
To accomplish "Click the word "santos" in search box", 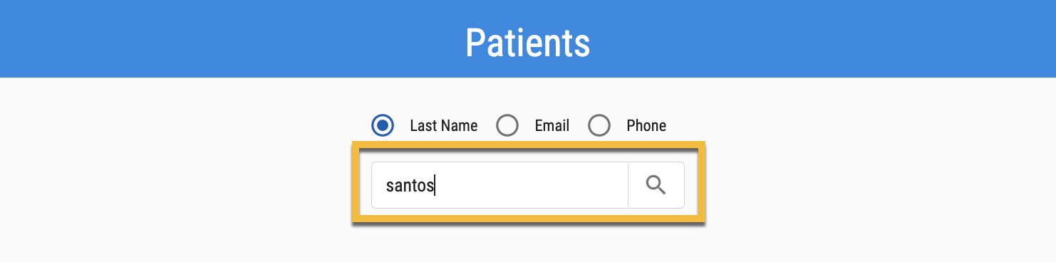I will click(x=410, y=186).
